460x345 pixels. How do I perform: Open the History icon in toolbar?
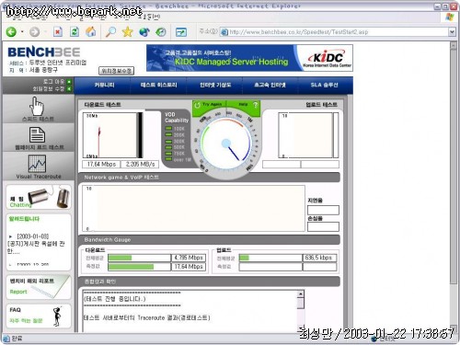pyautogui.click(x=161, y=32)
